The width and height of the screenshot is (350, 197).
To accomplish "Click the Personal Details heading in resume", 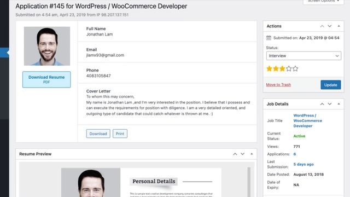I will coord(154,181).
